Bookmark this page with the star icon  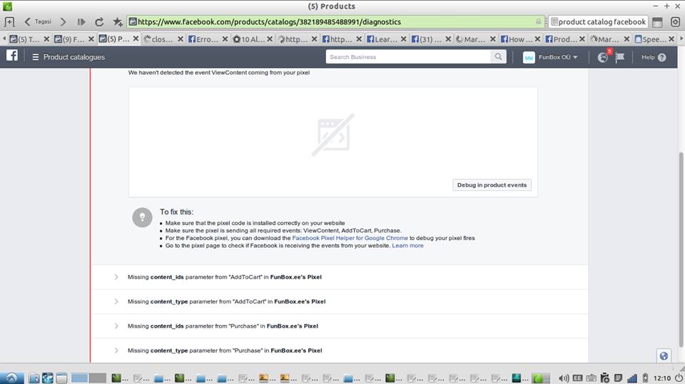pos(118,22)
